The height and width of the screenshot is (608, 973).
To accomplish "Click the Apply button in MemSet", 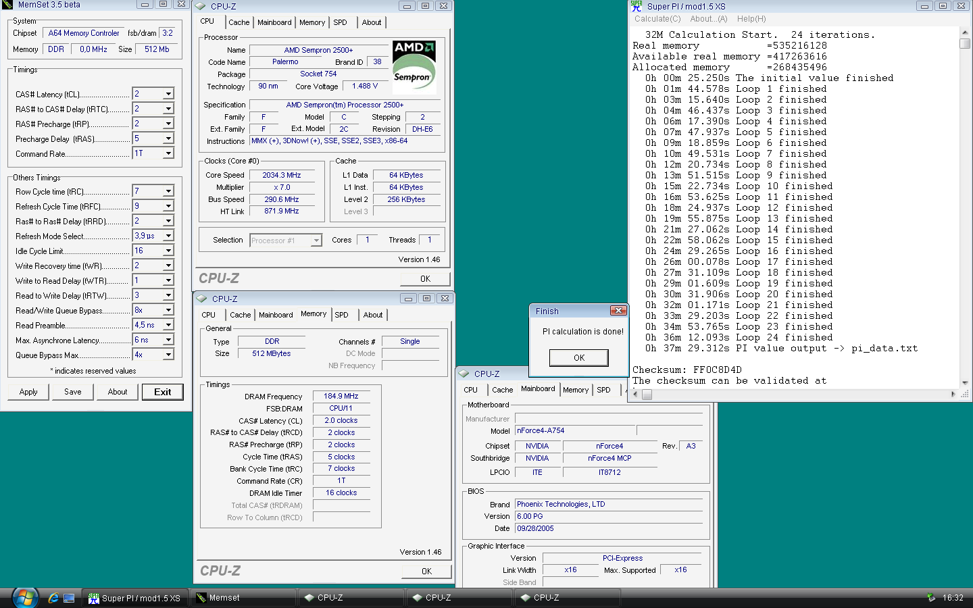I will [28, 392].
